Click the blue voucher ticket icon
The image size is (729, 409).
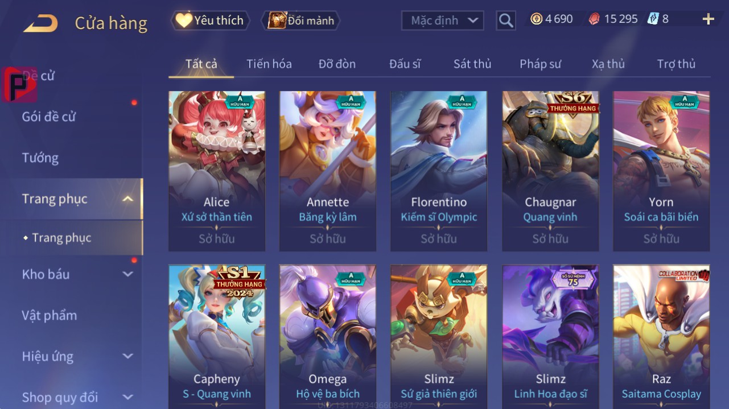pyautogui.click(x=653, y=19)
